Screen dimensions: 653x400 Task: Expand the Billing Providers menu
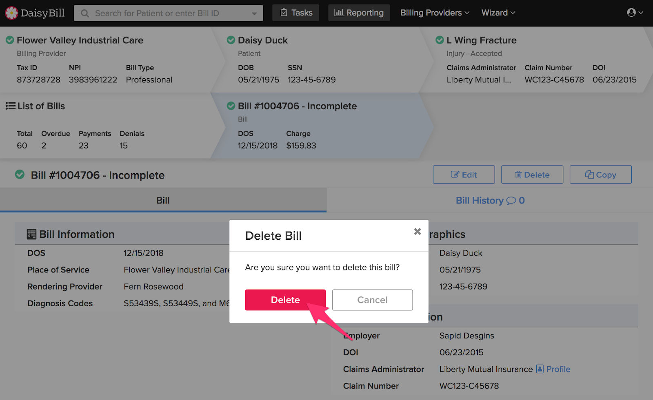pyautogui.click(x=435, y=13)
